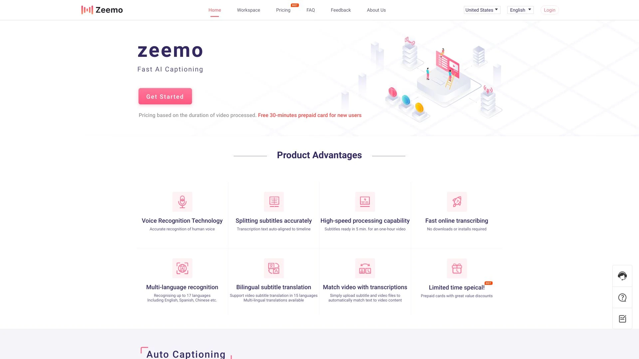Viewport: 639px width, 359px height.
Task: Click the Get Started button
Action: tap(165, 96)
